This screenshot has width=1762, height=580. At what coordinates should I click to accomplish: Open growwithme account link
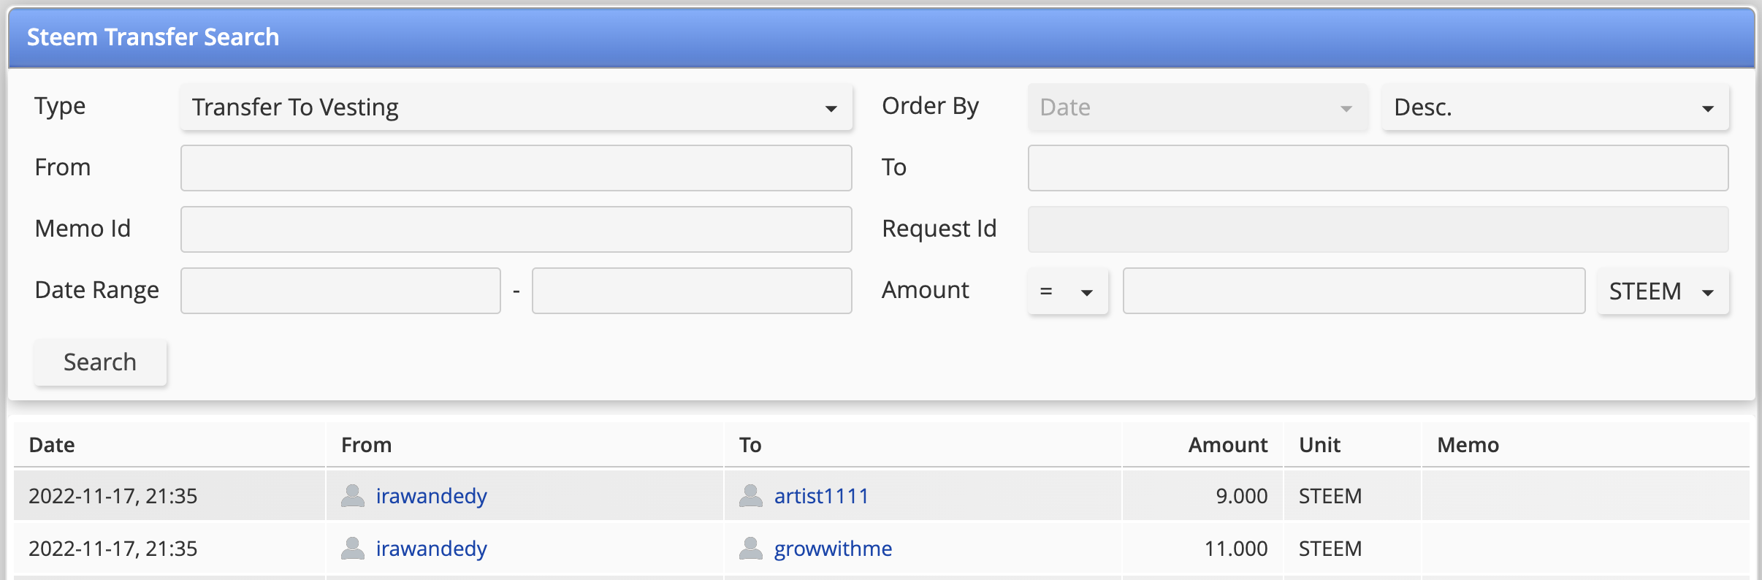point(833,549)
